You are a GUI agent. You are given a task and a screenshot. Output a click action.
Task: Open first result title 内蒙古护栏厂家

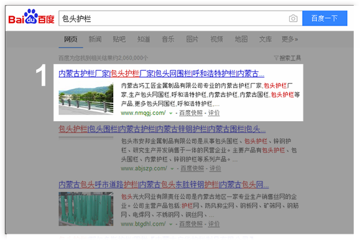tap(162, 74)
